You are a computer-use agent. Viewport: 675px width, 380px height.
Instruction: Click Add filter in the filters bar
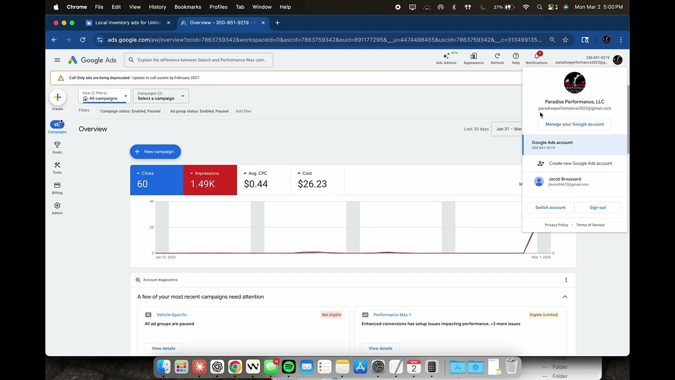(244, 111)
